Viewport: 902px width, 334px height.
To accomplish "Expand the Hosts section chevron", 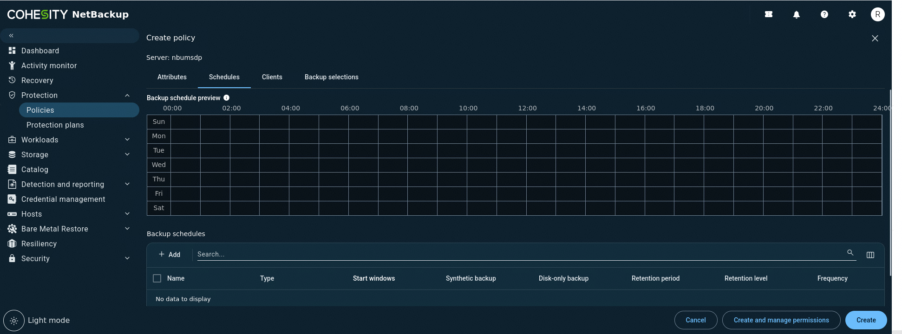I will click(127, 214).
